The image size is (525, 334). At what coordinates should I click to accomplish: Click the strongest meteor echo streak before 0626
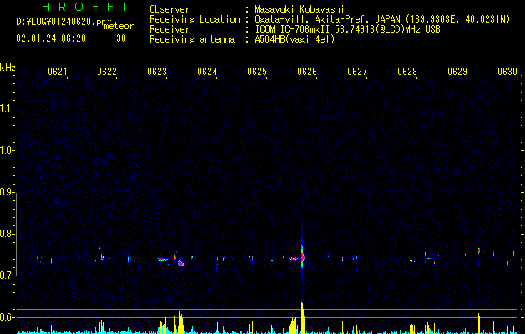click(x=302, y=256)
